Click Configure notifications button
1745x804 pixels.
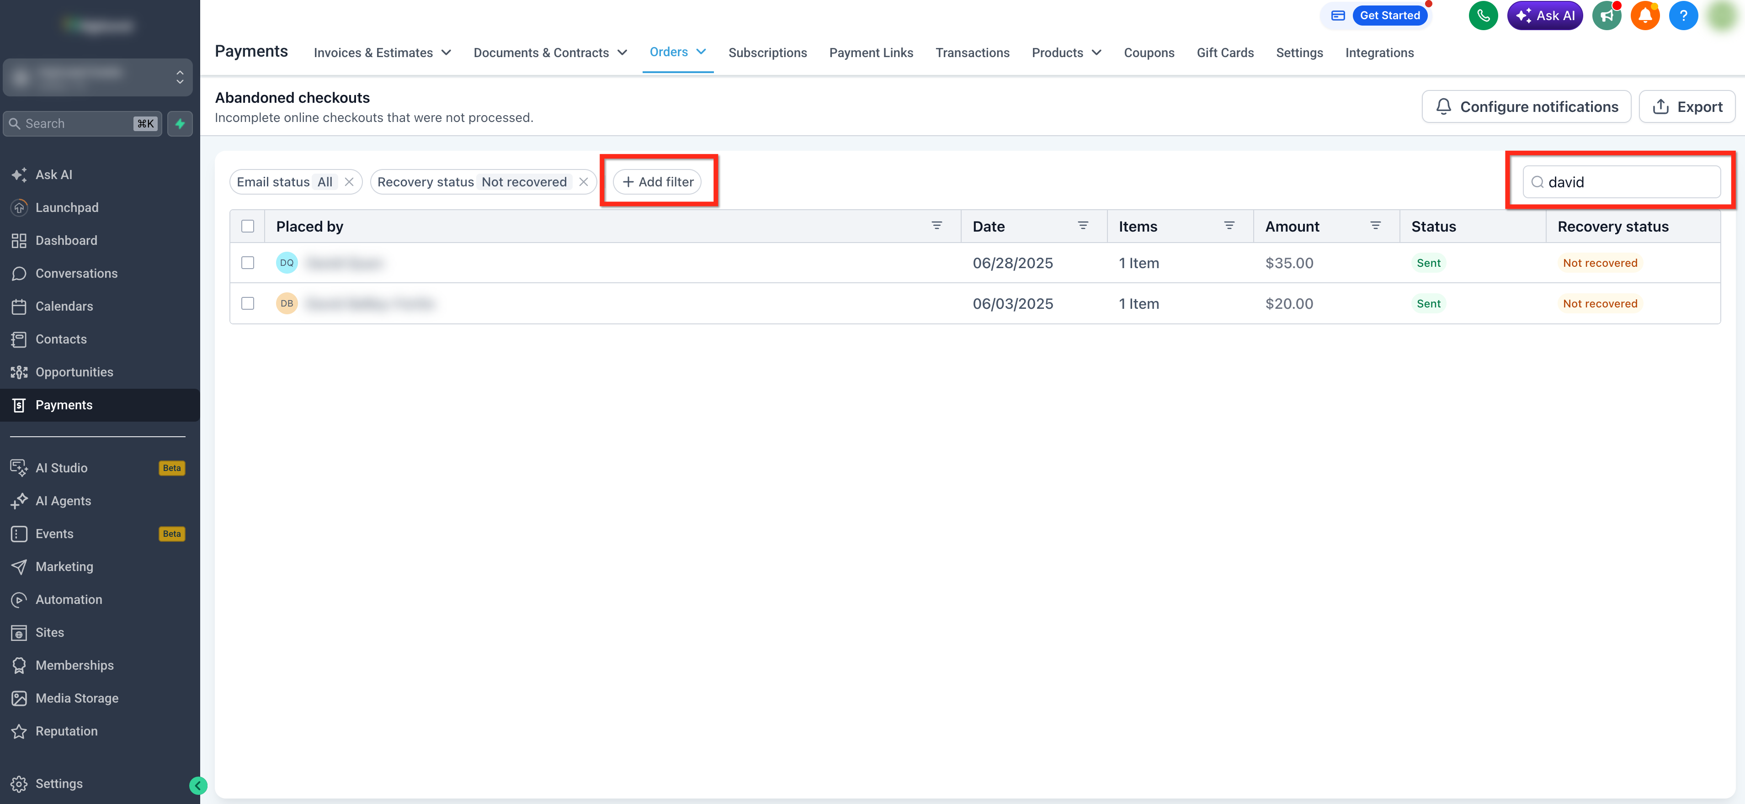[1526, 107]
